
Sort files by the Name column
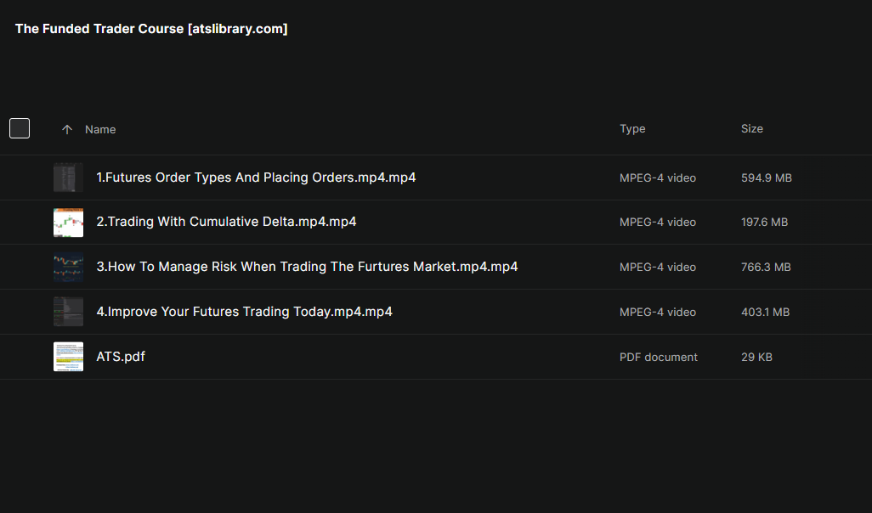tap(100, 129)
